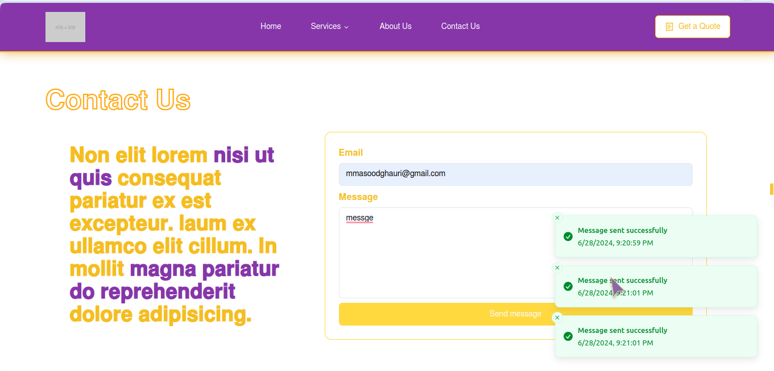The height and width of the screenshot is (371, 774).
Task: Click the Email field label
Action: [351, 152]
